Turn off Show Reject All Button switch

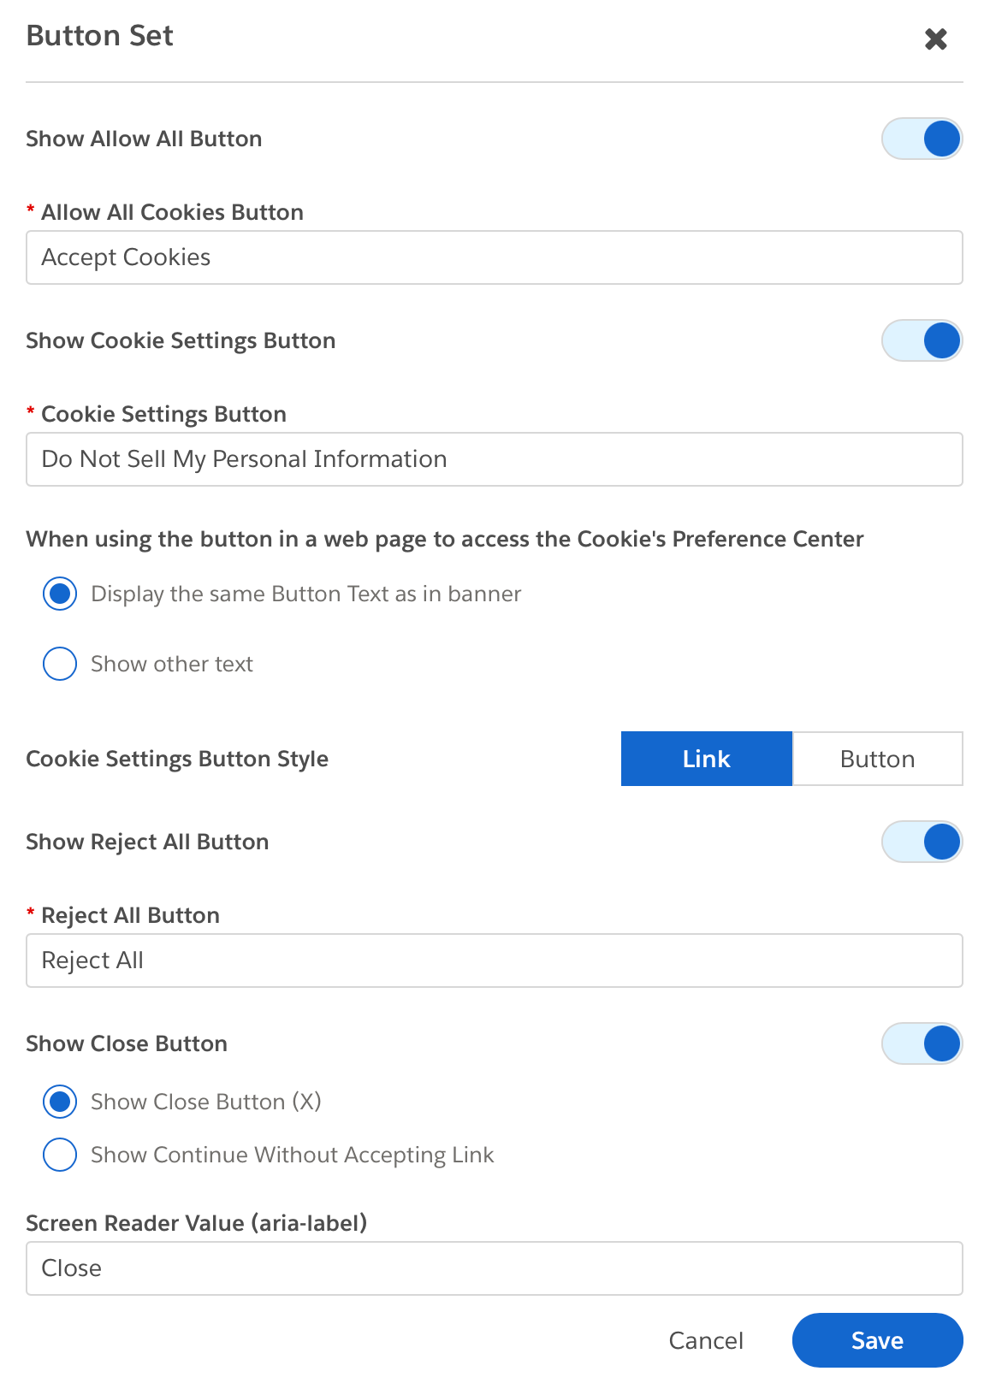(922, 842)
